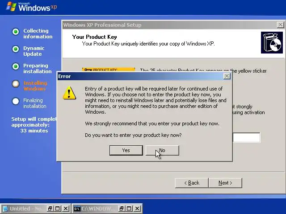Click the command prompt icon in bottom bar
This screenshot has width=286, height=214.
(x=77, y=209)
